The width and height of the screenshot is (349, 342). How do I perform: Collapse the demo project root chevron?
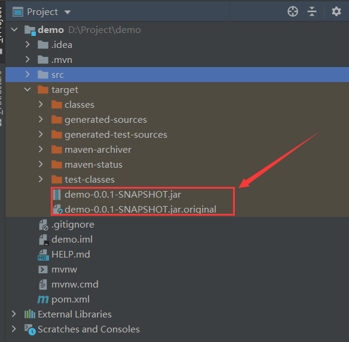pyautogui.click(x=14, y=29)
